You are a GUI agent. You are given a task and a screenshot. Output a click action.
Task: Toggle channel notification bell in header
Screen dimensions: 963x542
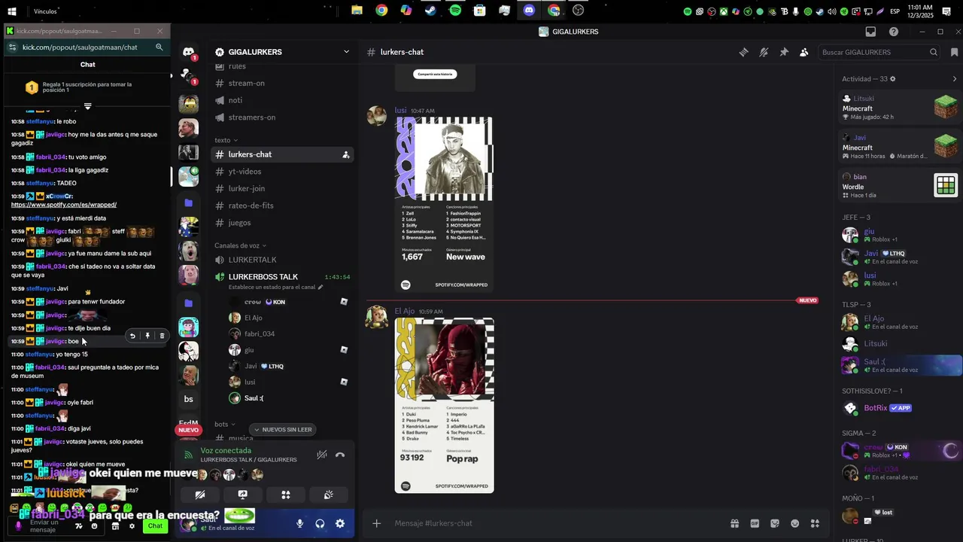point(764,52)
